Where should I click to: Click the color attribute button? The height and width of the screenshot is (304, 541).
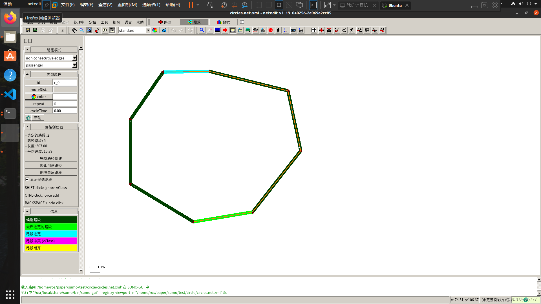[x=39, y=97]
